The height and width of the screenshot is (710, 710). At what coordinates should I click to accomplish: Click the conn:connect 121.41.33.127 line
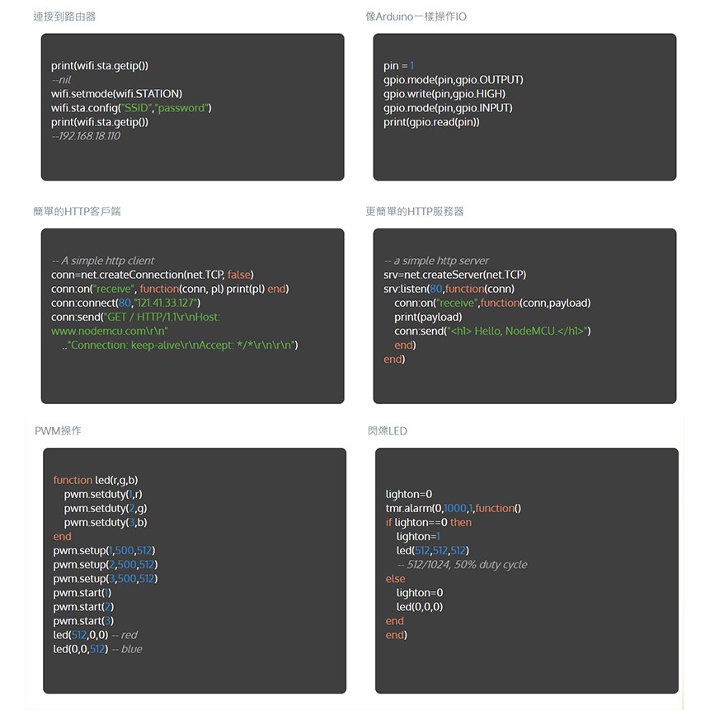click(x=125, y=303)
